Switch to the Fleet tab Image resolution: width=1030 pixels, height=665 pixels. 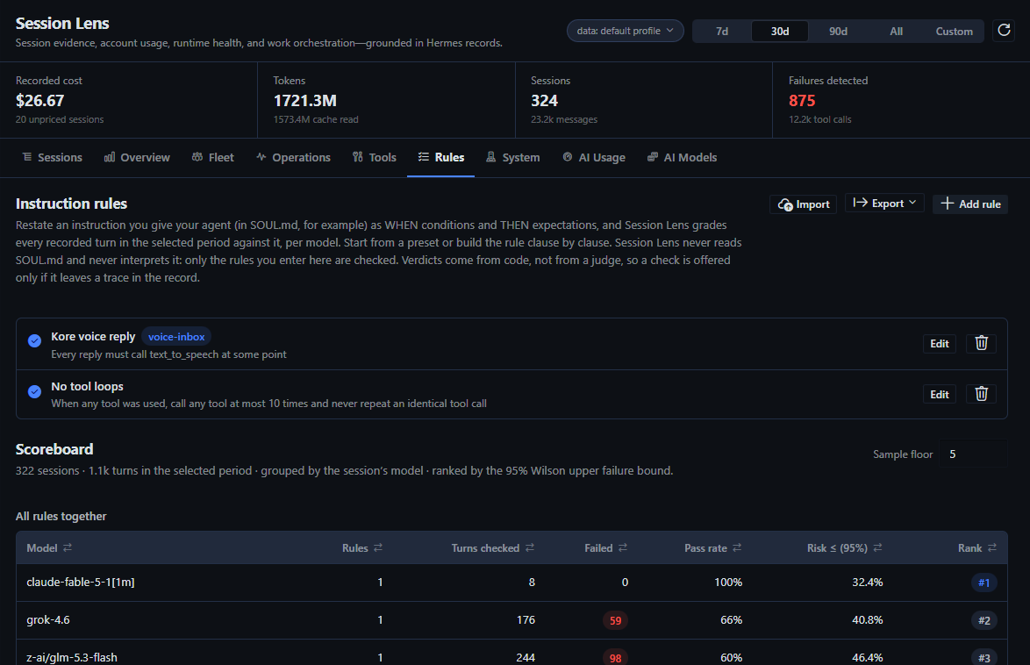point(213,157)
